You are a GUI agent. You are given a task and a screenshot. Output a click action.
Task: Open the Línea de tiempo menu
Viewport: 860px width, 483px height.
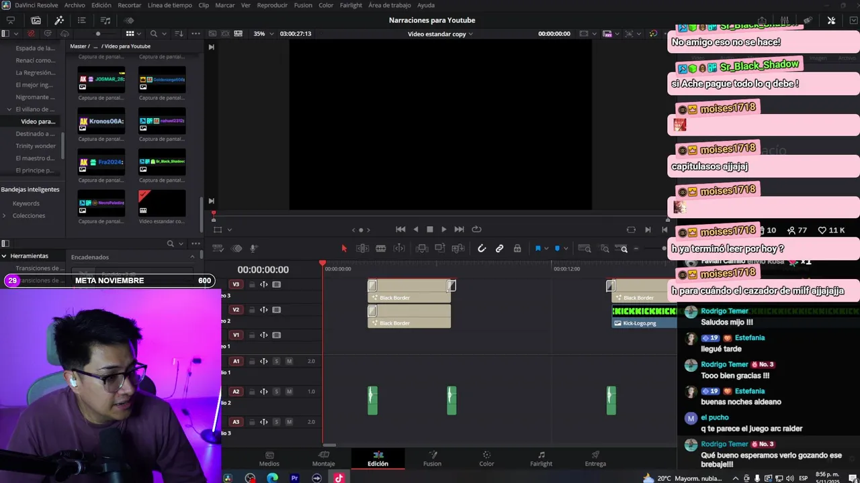tap(169, 5)
